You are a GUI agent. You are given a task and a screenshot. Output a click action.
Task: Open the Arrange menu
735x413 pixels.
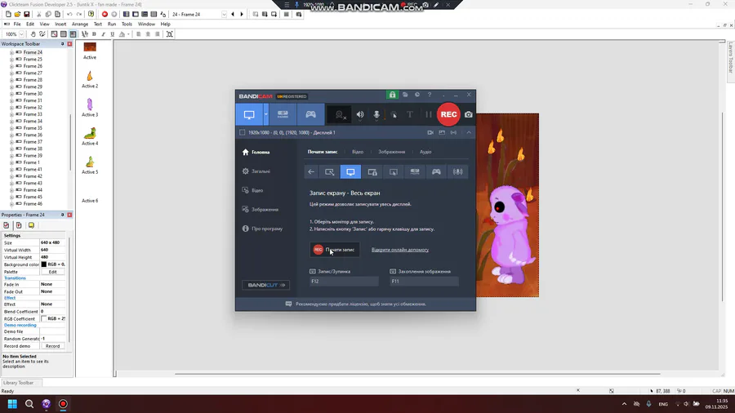tap(80, 24)
